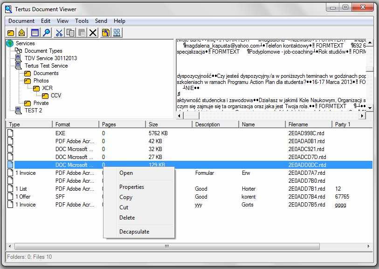Click the Documents folder icon
This screenshot has width=379, height=269.
28,73
